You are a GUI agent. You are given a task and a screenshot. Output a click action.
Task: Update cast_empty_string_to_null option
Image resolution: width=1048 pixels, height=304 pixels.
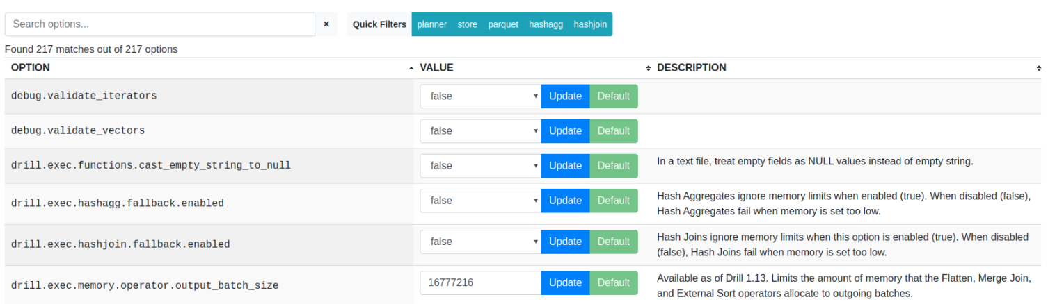click(x=565, y=166)
